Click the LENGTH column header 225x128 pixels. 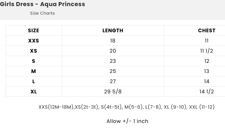[x=113, y=31]
